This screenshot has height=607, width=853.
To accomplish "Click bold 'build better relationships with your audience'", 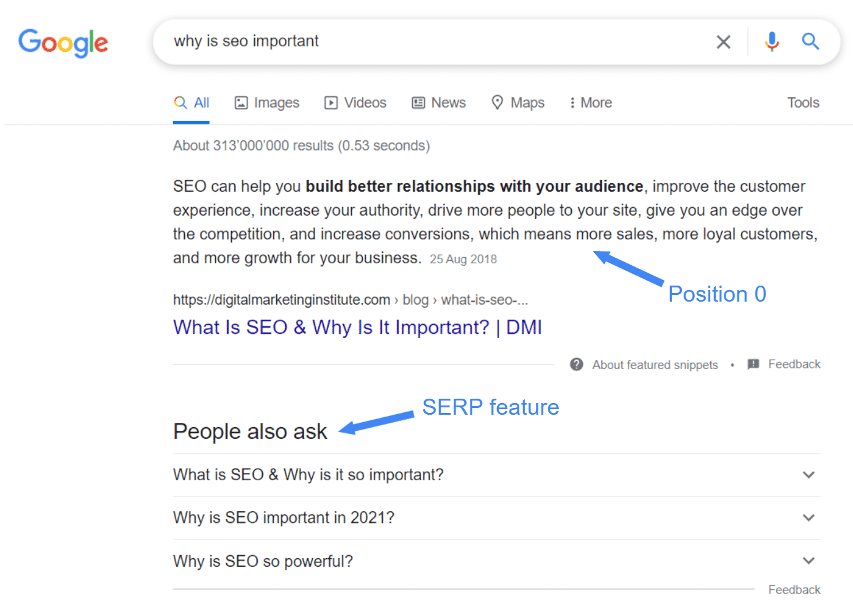I will tap(474, 187).
